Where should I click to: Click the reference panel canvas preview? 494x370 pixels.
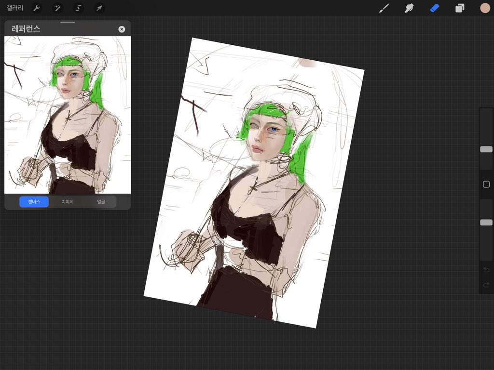68,115
